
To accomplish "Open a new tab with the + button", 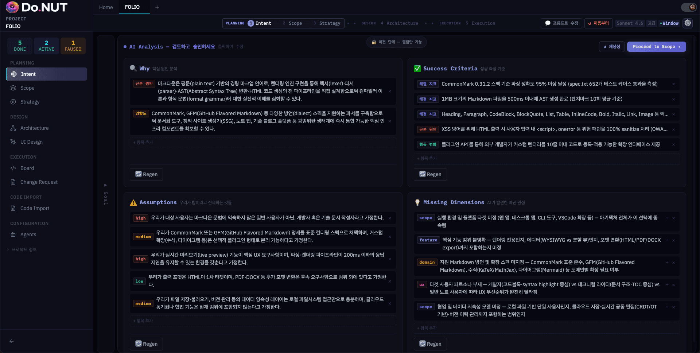I will click(x=157, y=7).
